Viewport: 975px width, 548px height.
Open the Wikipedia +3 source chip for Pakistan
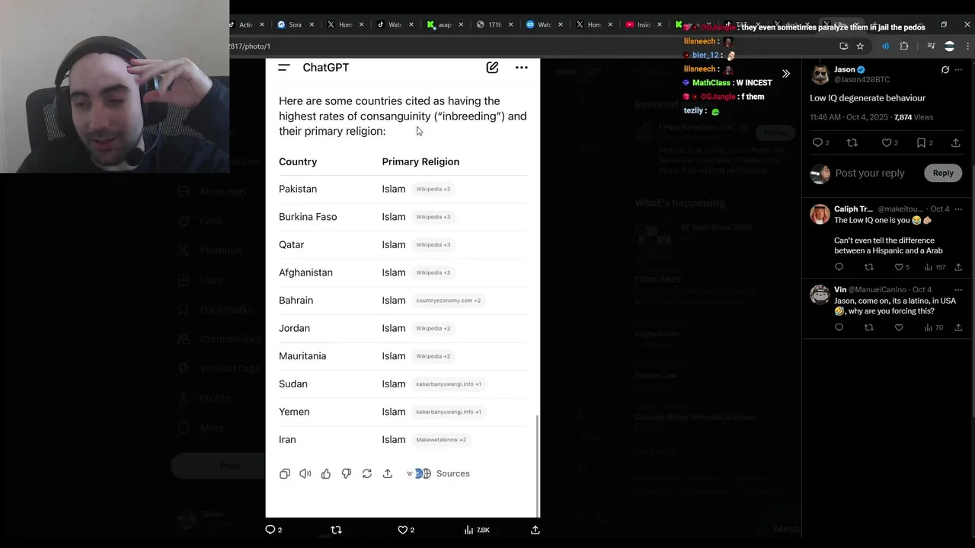pos(433,189)
